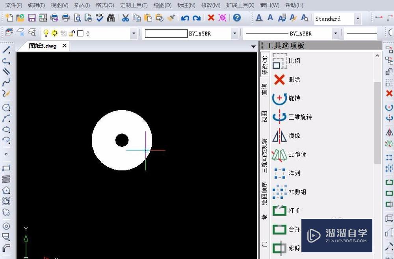
Task: Open the 扩展工具(X) menu
Action: [x=240, y=5]
